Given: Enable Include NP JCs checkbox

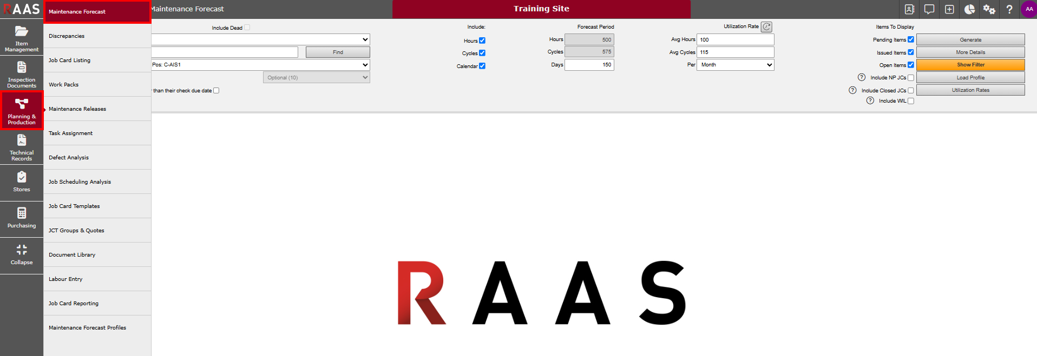Looking at the screenshot, I should pos(911,78).
